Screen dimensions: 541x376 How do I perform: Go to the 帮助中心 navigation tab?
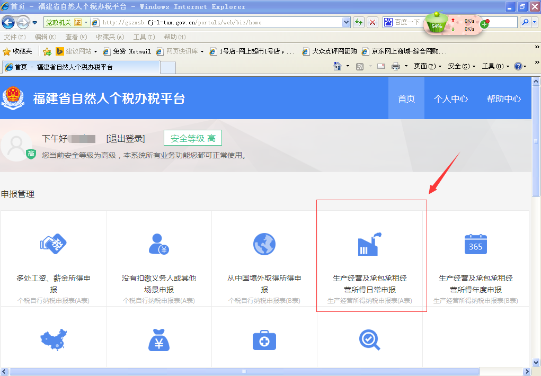click(x=504, y=99)
